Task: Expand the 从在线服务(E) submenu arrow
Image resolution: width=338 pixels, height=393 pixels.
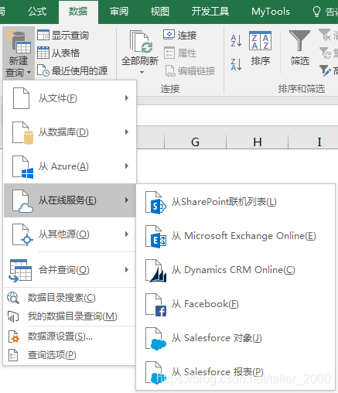Action: 127,200
